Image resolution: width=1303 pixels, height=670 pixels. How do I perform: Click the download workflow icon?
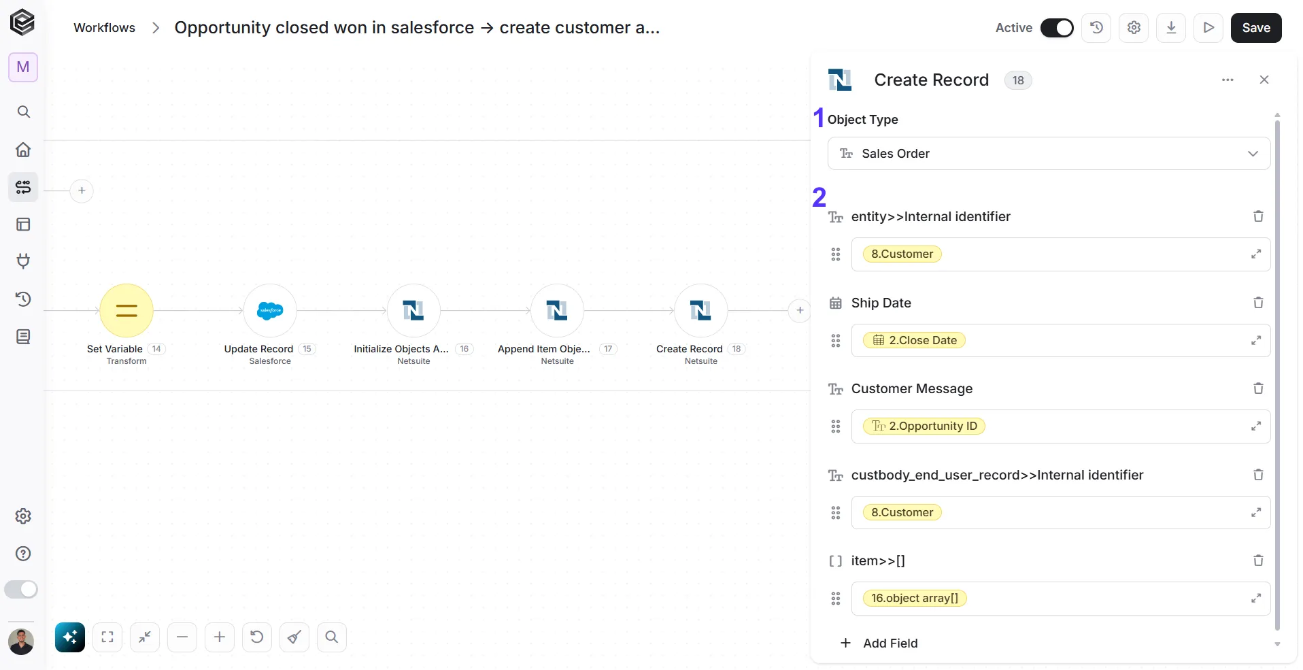tap(1171, 28)
